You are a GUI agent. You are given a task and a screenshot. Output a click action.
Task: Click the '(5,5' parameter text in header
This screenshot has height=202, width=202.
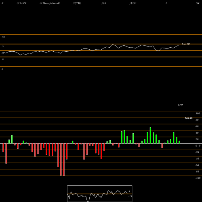104,3
